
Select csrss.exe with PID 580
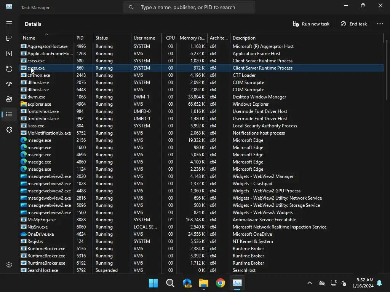201,60
